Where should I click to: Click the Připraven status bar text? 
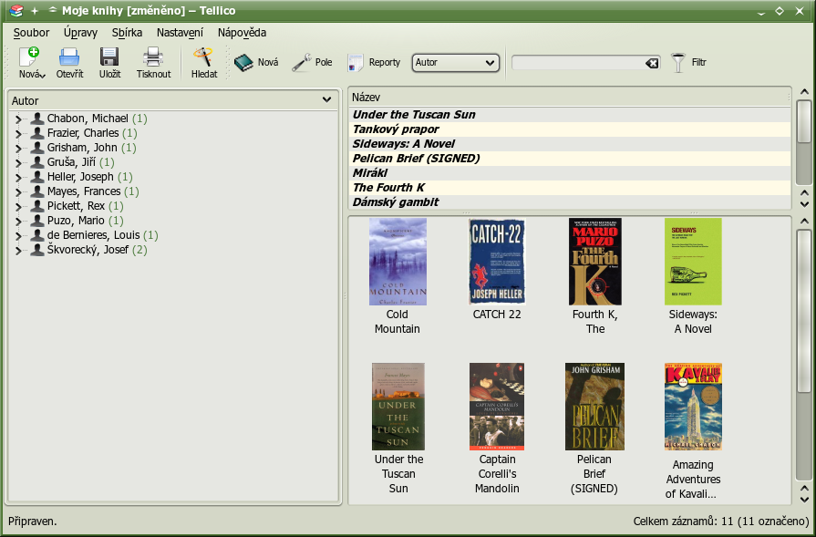[x=32, y=522]
